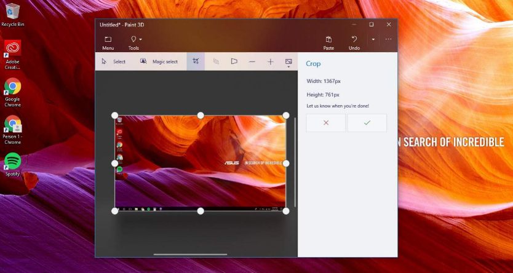Click the Untitled* - Paint 3D title text

pyautogui.click(x=122, y=25)
